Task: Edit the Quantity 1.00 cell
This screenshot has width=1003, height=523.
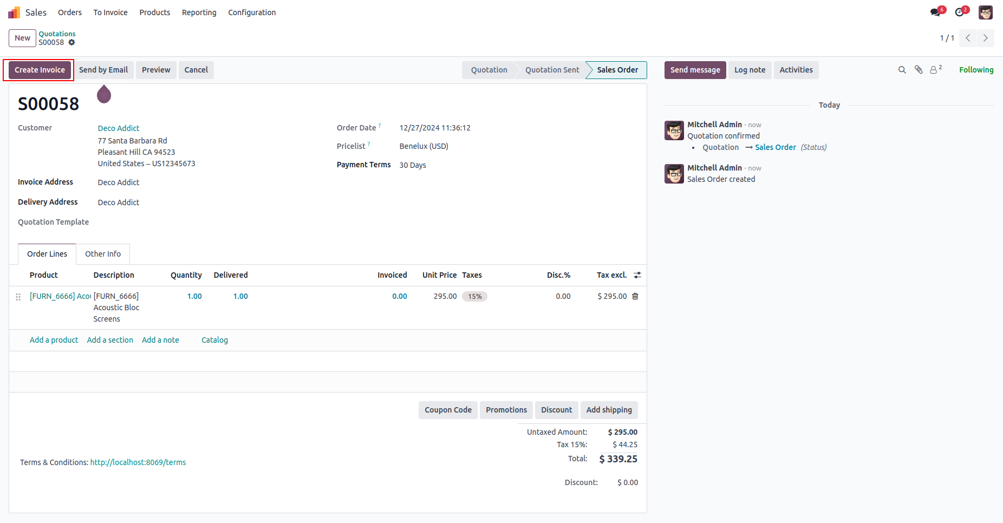Action: coord(194,296)
